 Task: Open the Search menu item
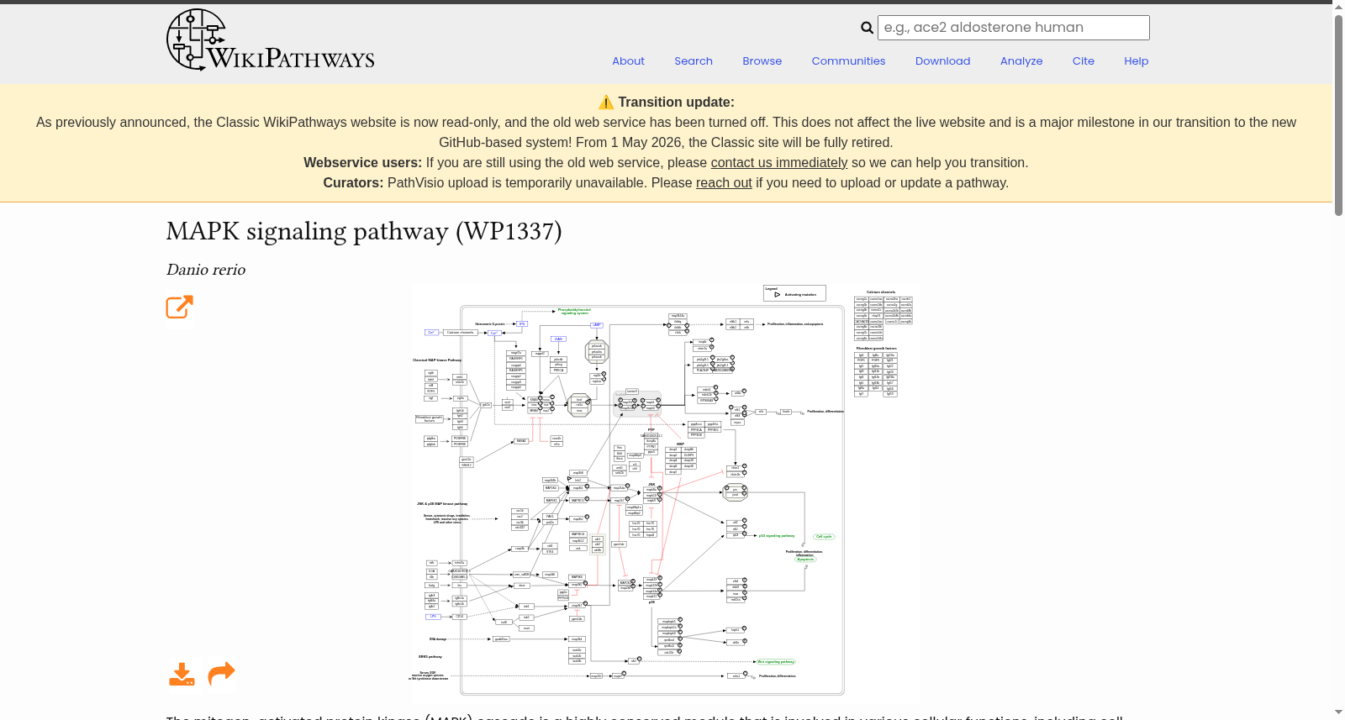(693, 61)
